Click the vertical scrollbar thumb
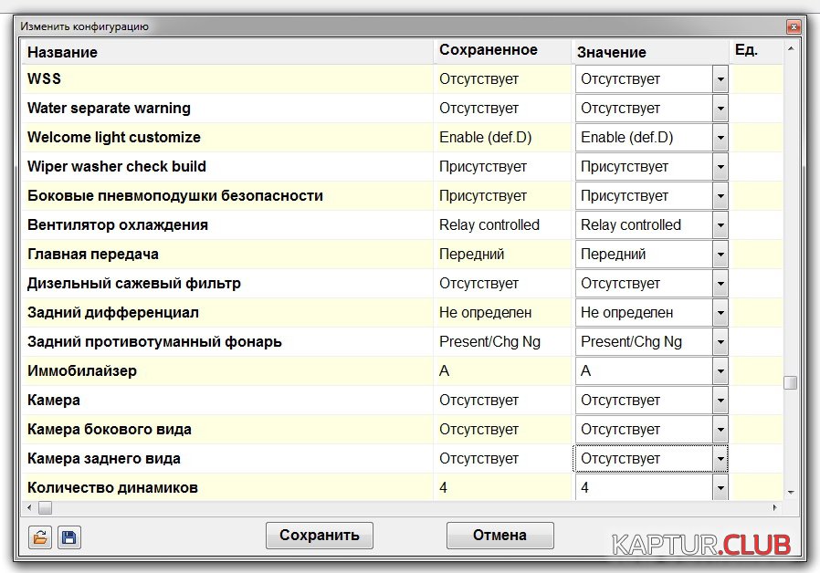The image size is (820, 573). pyautogui.click(x=790, y=382)
